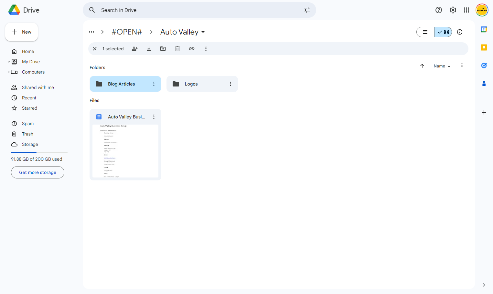Clear the current selection with X

(95, 49)
